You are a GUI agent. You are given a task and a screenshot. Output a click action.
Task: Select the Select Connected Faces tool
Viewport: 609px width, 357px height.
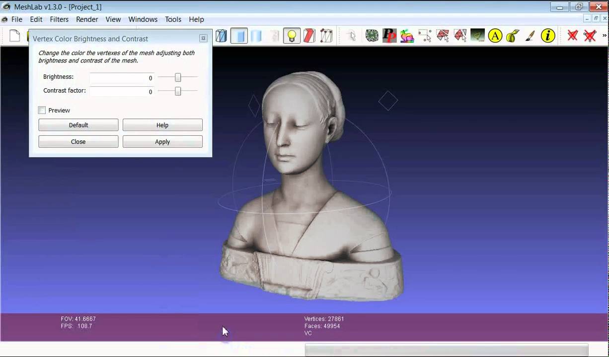(460, 36)
